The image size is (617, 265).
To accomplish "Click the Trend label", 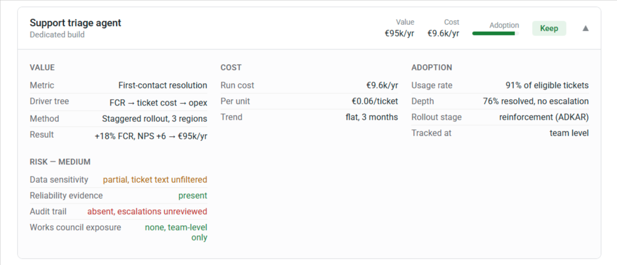I will tap(232, 117).
